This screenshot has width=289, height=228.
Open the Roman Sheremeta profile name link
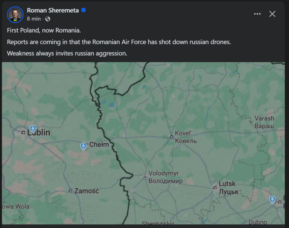[53, 10]
